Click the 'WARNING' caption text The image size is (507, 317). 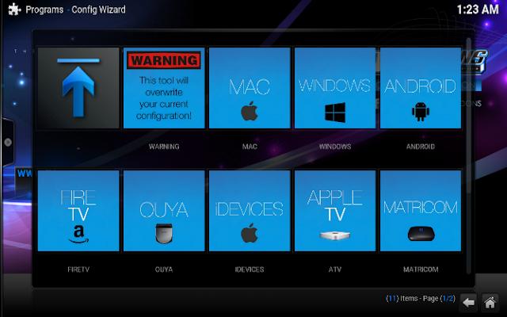click(164, 147)
